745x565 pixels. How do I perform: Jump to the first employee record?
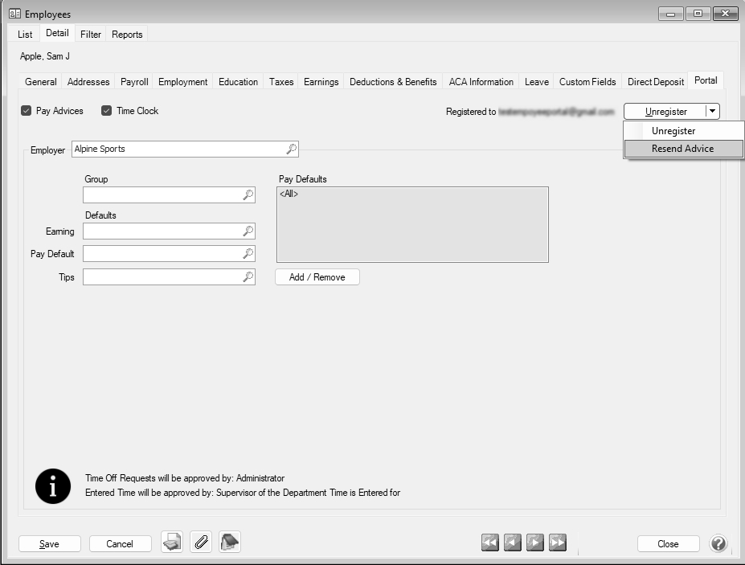pyautogui.click(x=490, y=543)
